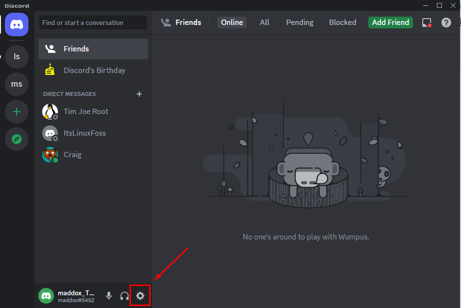Open direct message with Craig
Viewport: 461px width, 308px height.
(x=93, y=155)
